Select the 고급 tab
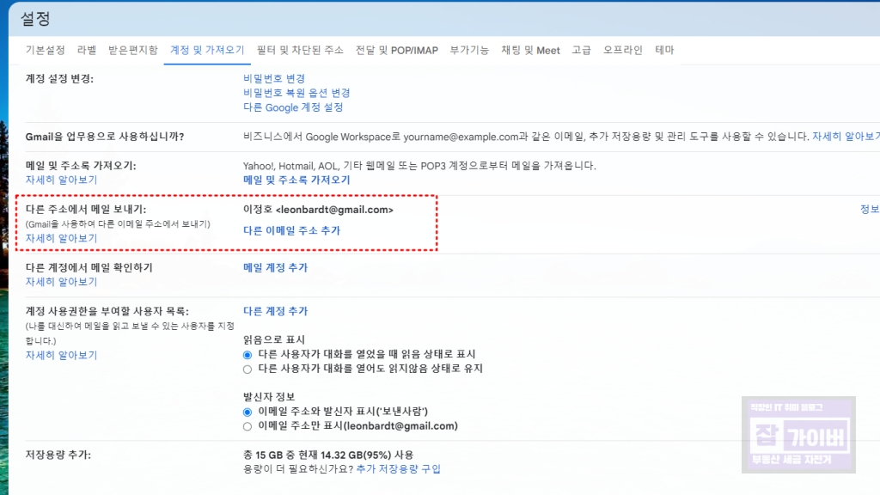Viewport: 880px width, 495px height. pyautogui.click(x=582, y=51)
